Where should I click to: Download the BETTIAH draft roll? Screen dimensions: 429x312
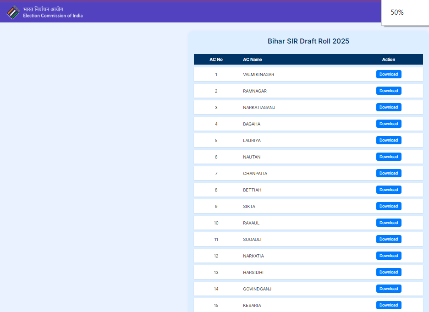click(x=388, y=190)
